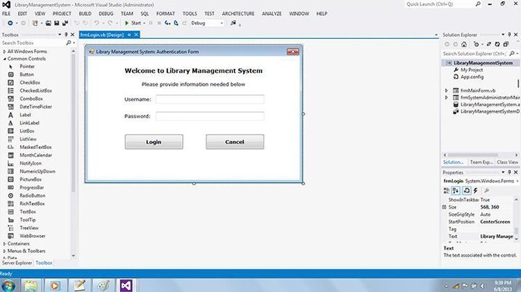
Task: Click the Login button on the form
Action: [154, 142]
